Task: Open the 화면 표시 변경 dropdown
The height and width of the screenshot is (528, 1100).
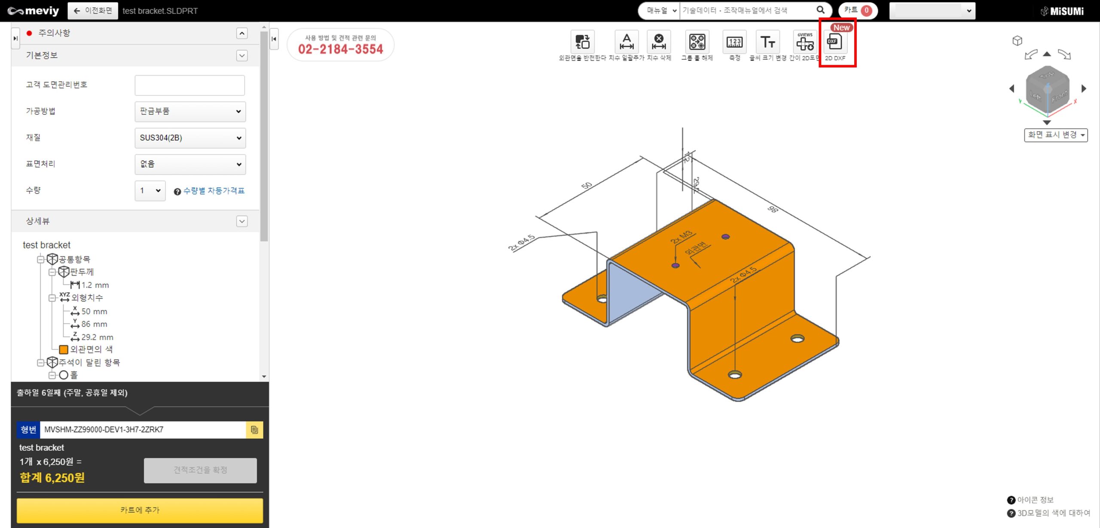Action: 1055,135
